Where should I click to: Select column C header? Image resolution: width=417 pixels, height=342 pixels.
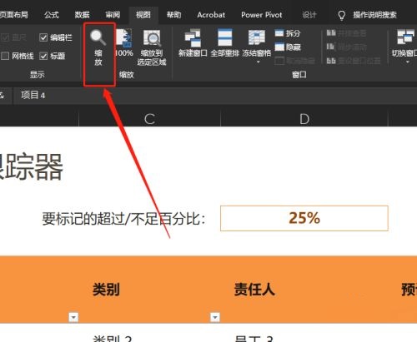(149, 119)
